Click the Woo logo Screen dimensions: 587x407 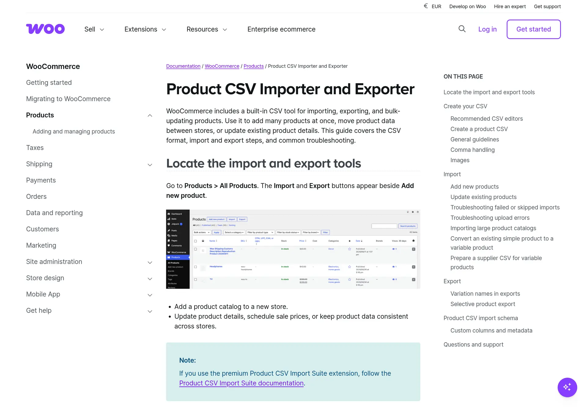coord(45,29)
